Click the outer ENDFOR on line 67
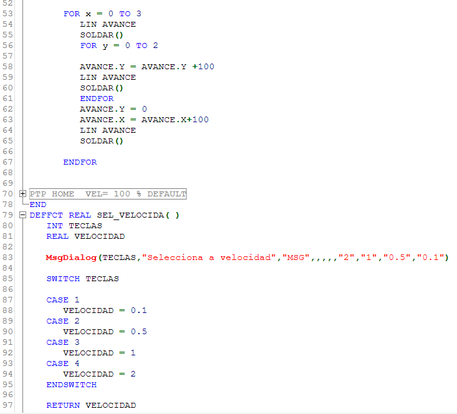Viewport: 457px width, 414px height. [x=80, y=162]
